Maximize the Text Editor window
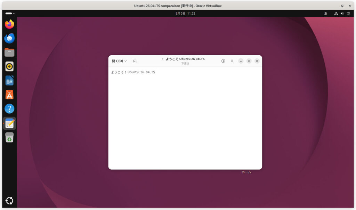 click(x=249, y=61)
